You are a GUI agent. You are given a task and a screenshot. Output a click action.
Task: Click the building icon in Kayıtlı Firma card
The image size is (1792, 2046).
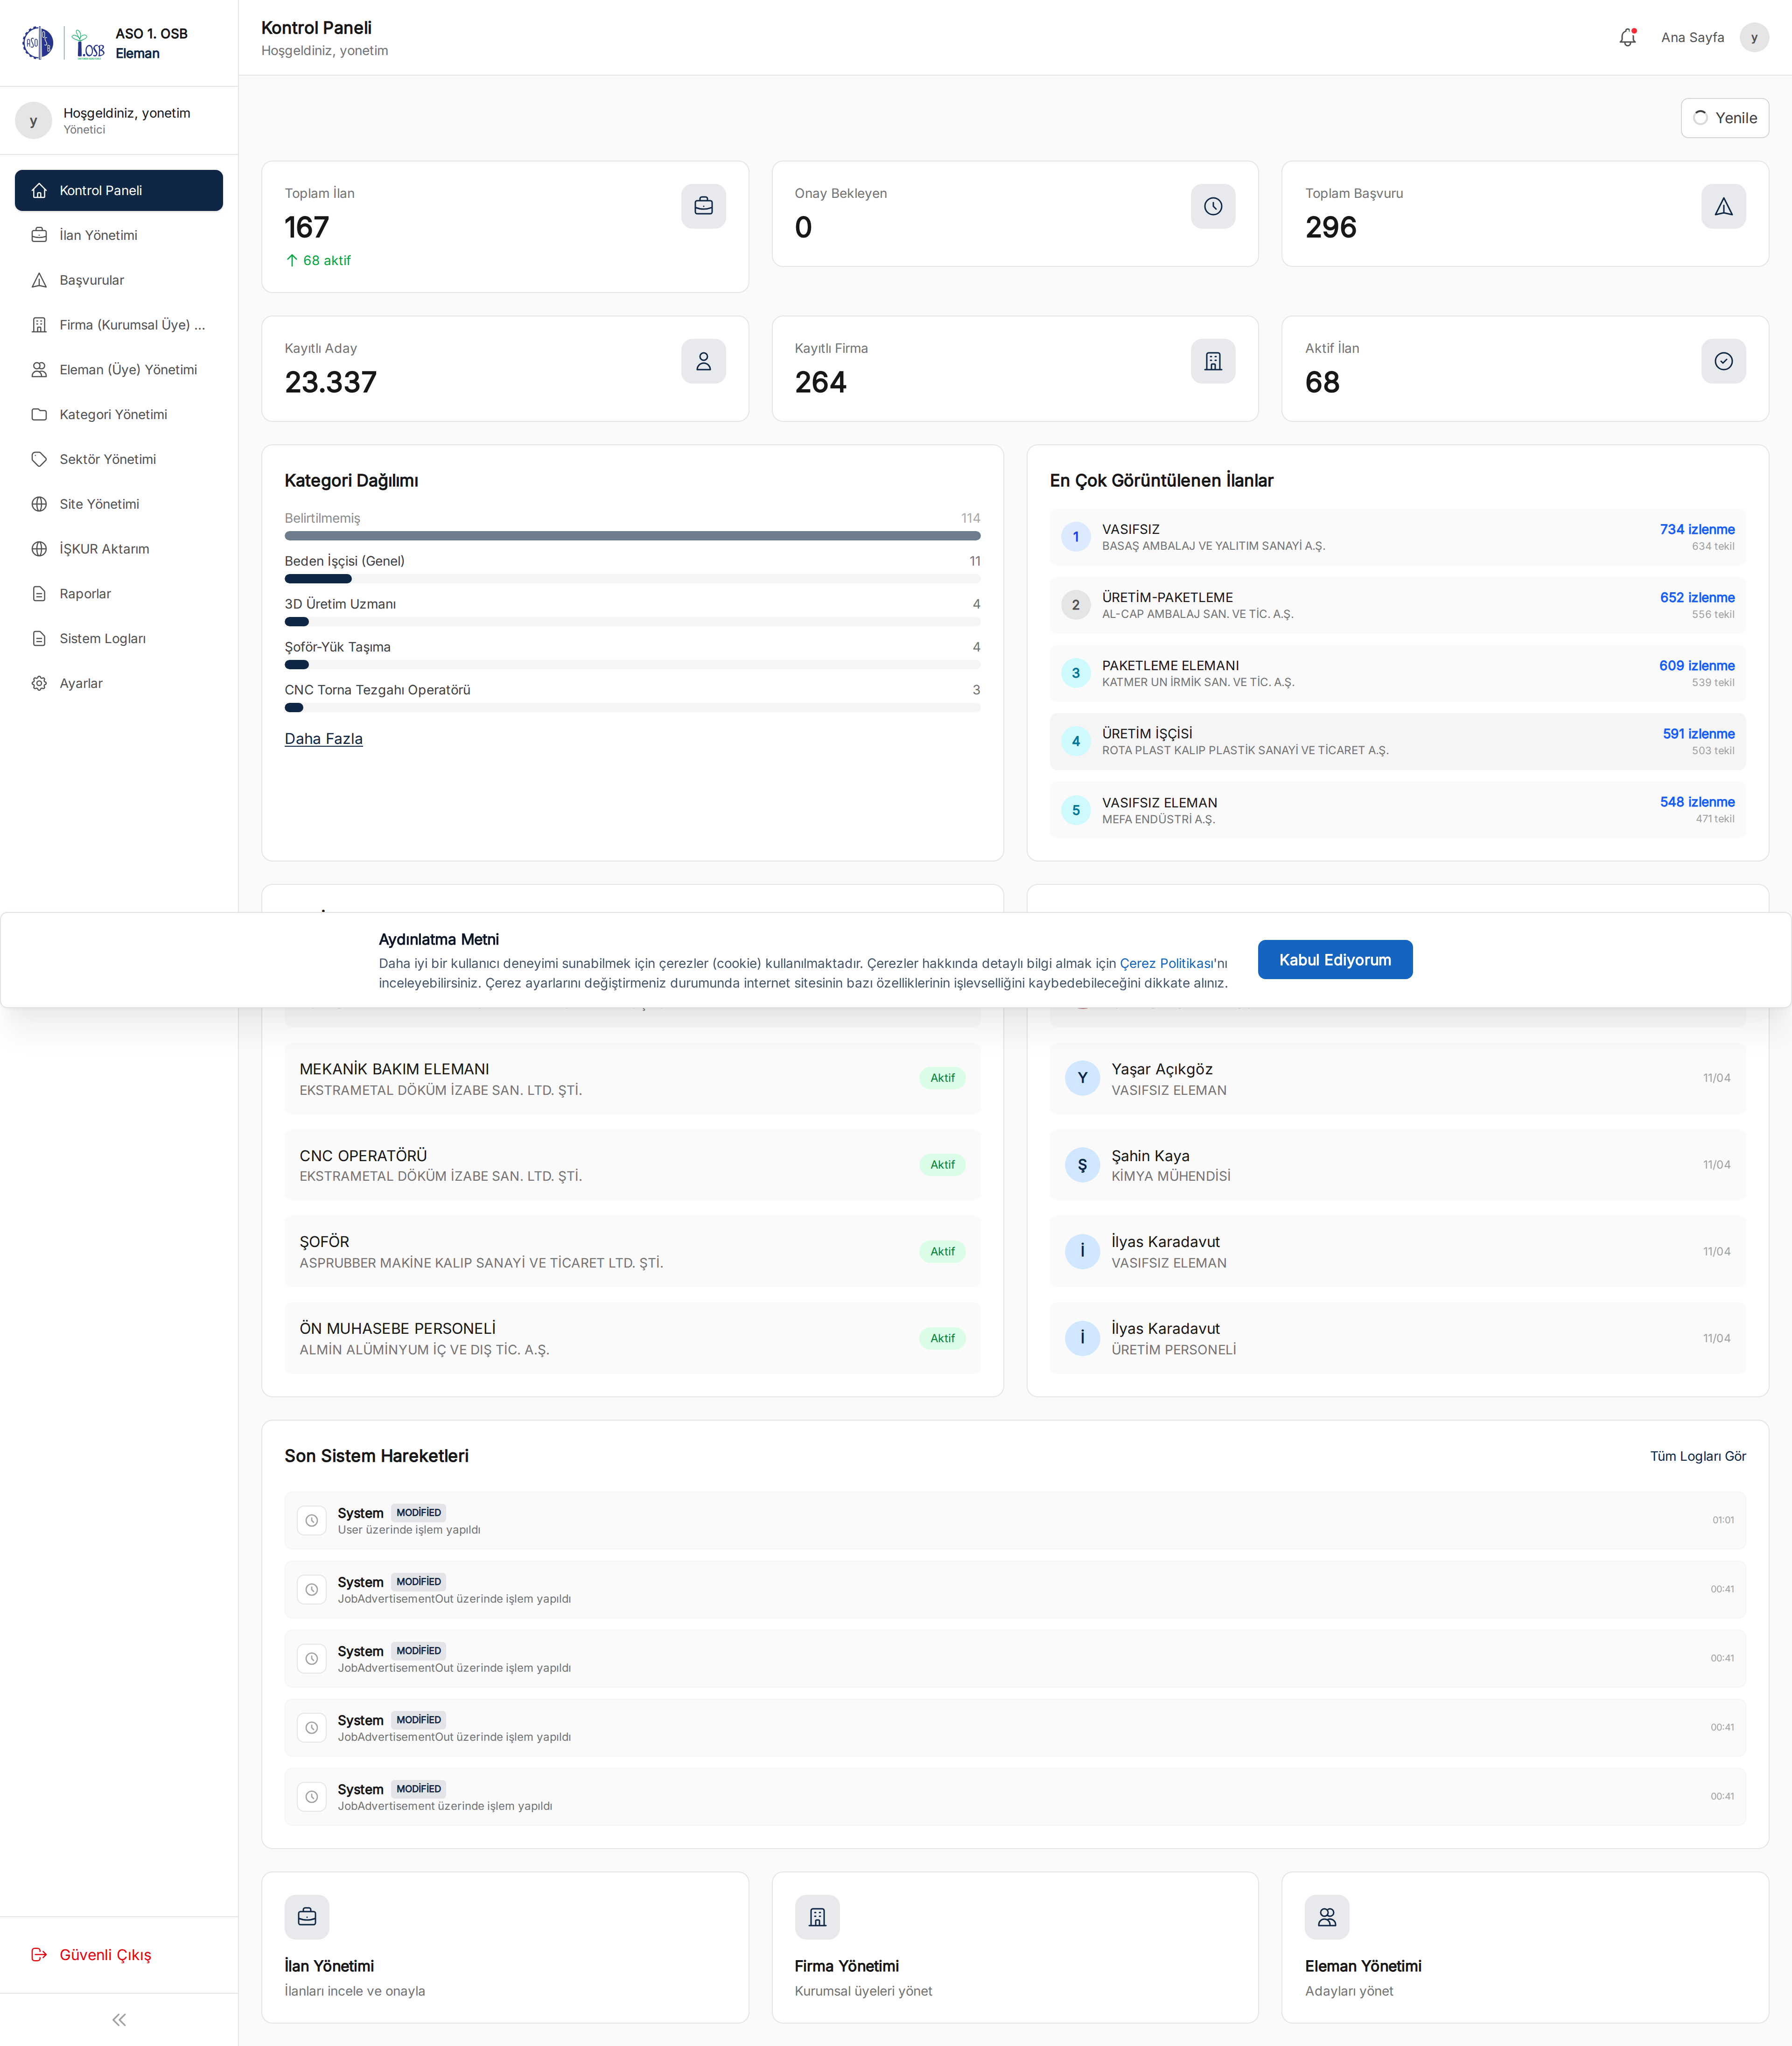1212,361
